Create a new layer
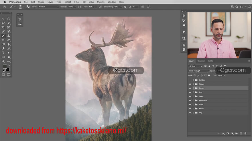 (241, 134)
